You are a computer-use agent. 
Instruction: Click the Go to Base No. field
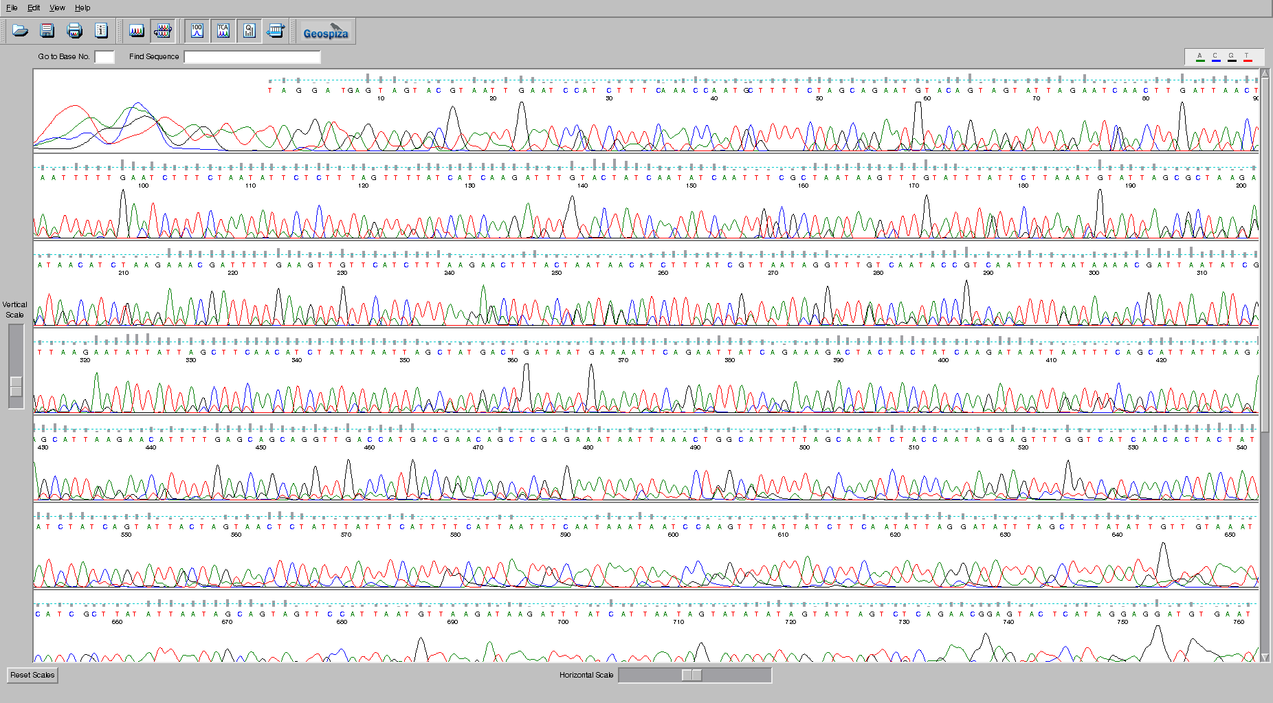pyautogui.click(x=104, y=57)
